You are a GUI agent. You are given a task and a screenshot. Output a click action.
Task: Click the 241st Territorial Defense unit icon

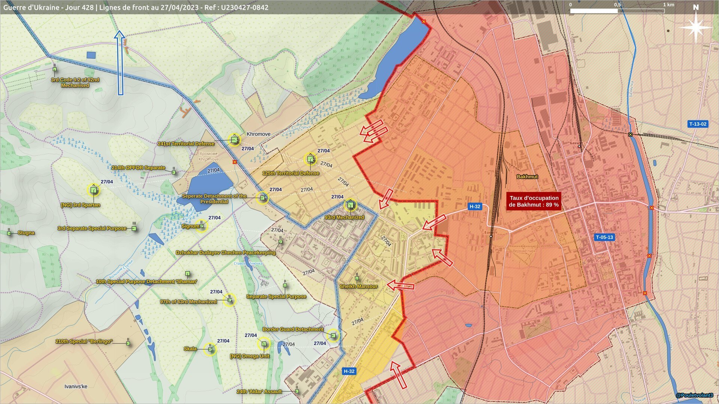coord(234,140)
